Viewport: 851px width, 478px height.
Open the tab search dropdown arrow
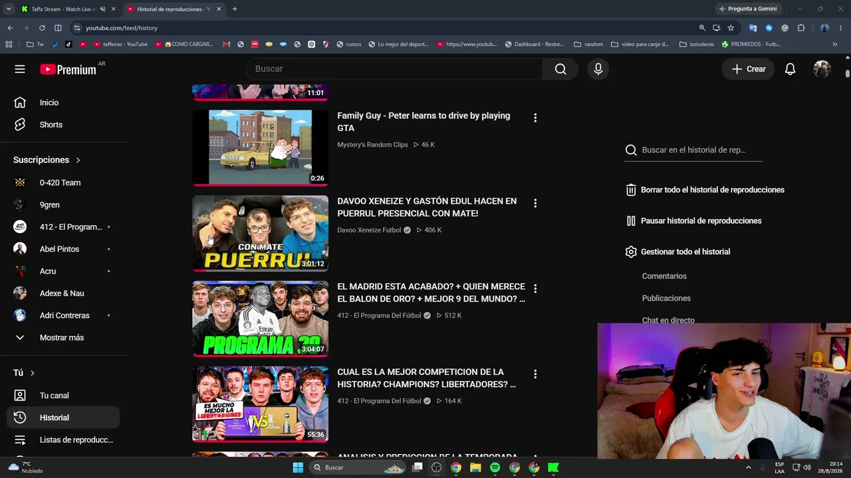click(x=9, y=9)
